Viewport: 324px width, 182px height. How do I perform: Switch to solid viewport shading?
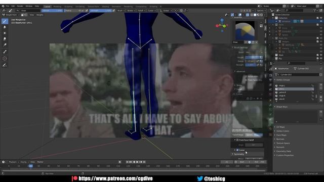(255, 15)
